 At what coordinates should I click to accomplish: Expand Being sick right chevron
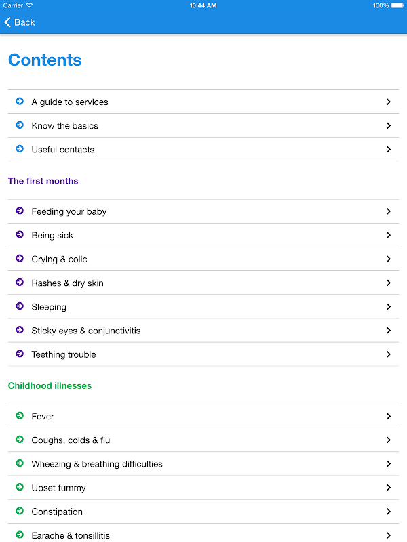(389, 235)
